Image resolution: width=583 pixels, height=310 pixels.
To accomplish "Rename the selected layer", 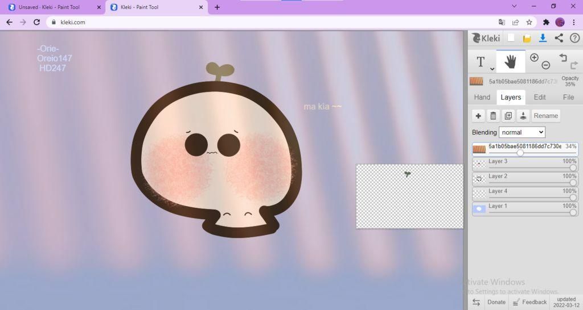I will (x=546, y=116).
